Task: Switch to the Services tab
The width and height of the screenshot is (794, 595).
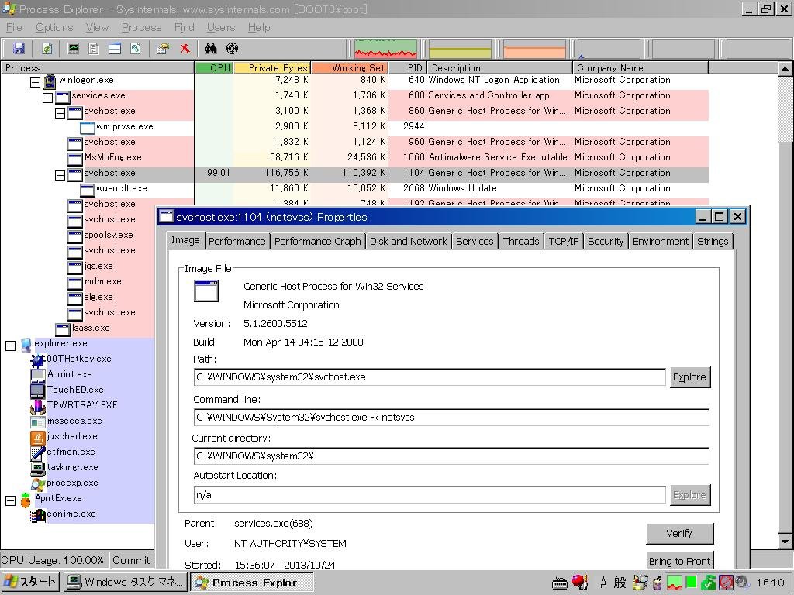Action: pyautogui.click(x=475, y=242)
